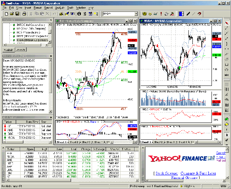231x189 pixels.
Task: Click the dollar sign quote icon
Action: click(x=85, y=14)
